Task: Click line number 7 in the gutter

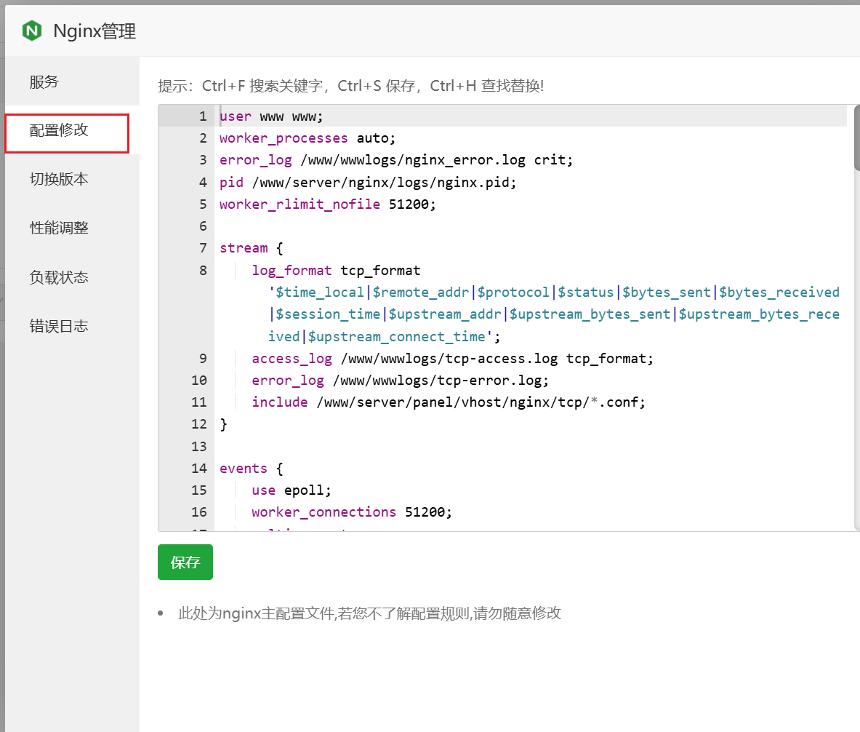Action: [202, 247]
